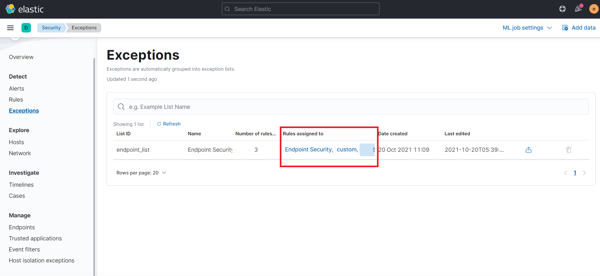Open Cases in sidebar
The height and width of the screenshot is (276, 600).
point(17,196)
